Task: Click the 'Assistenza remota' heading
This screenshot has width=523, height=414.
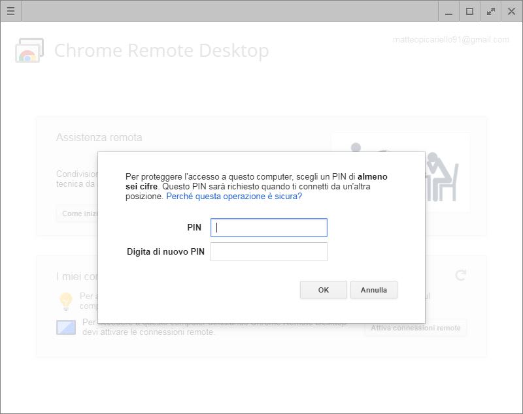Action: [99, 137]
